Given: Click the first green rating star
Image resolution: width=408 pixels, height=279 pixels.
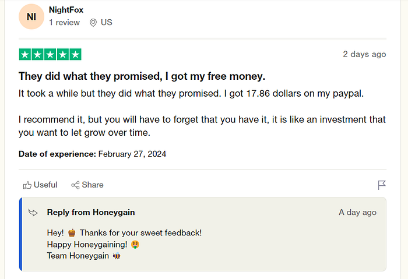Looking at the screenshot, I should click(25, 54).
